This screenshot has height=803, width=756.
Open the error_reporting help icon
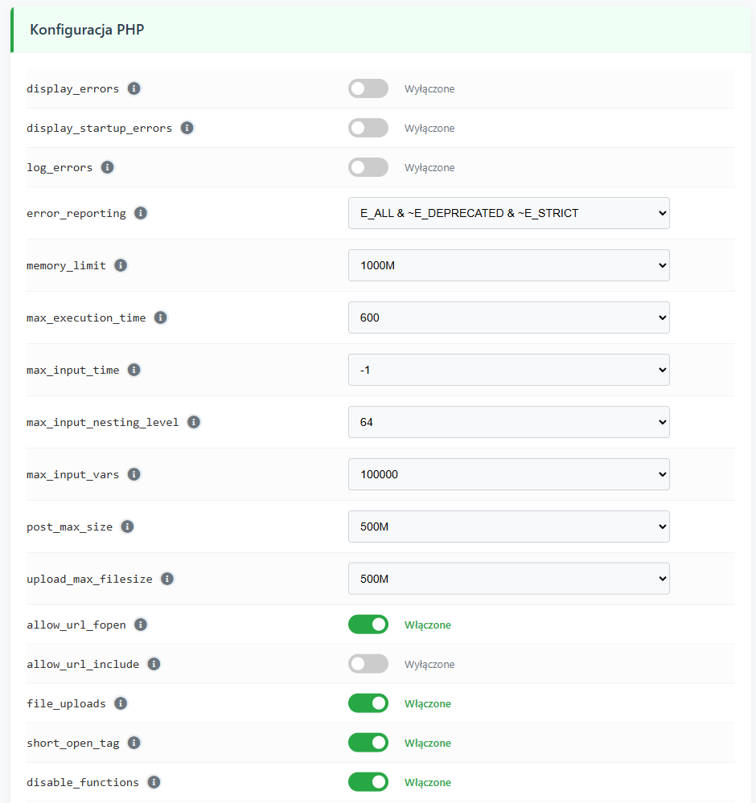click(x=140, y=213)
